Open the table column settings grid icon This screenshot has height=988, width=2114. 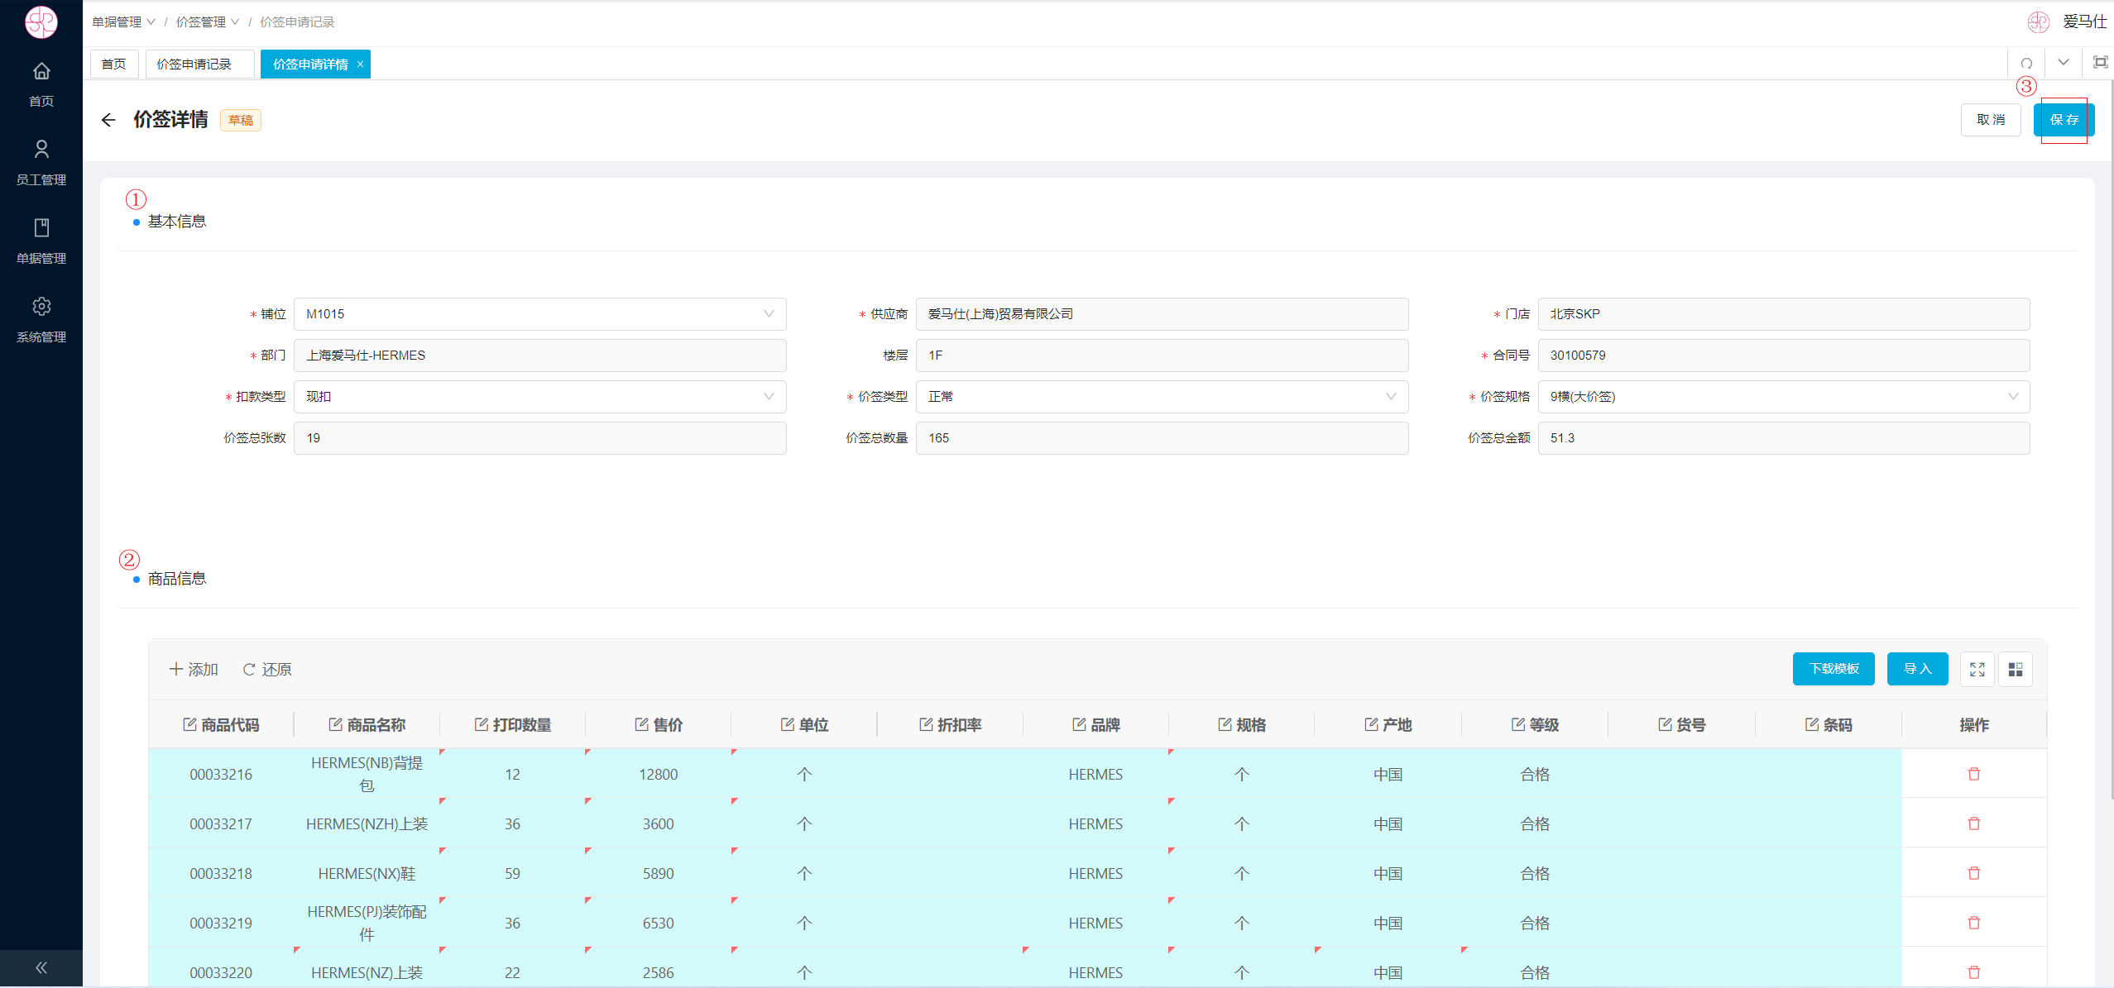(x=2016, y=669)
